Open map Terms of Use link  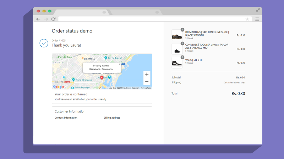146,88
